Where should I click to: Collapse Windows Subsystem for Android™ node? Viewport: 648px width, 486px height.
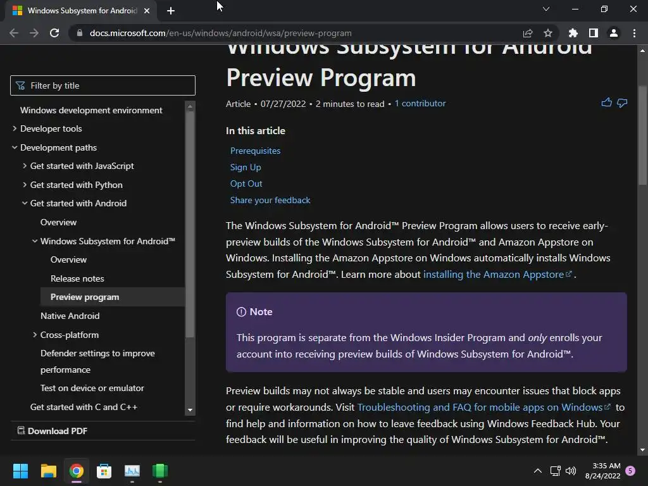coord(35,241)
